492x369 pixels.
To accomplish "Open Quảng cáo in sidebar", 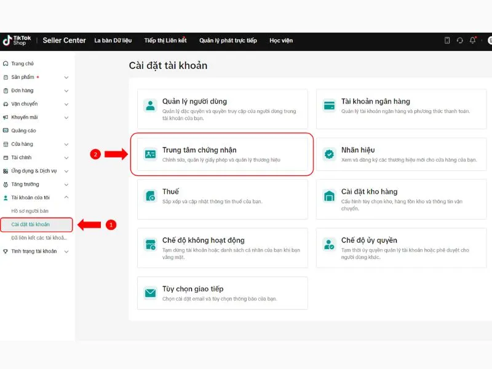I will pos(23,130).
